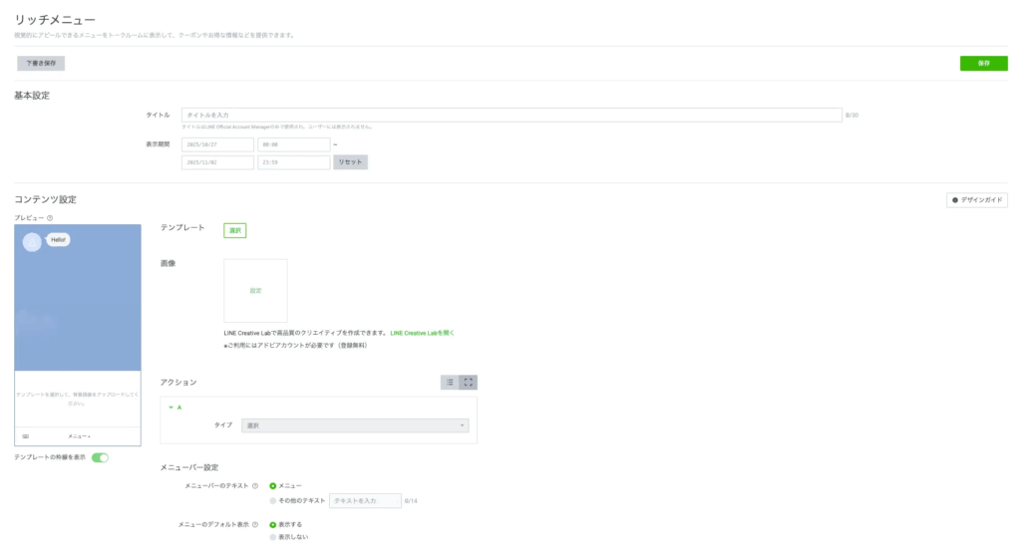Click the 保存 save button
Viewport: 1021px width, 550px height.
983,63
